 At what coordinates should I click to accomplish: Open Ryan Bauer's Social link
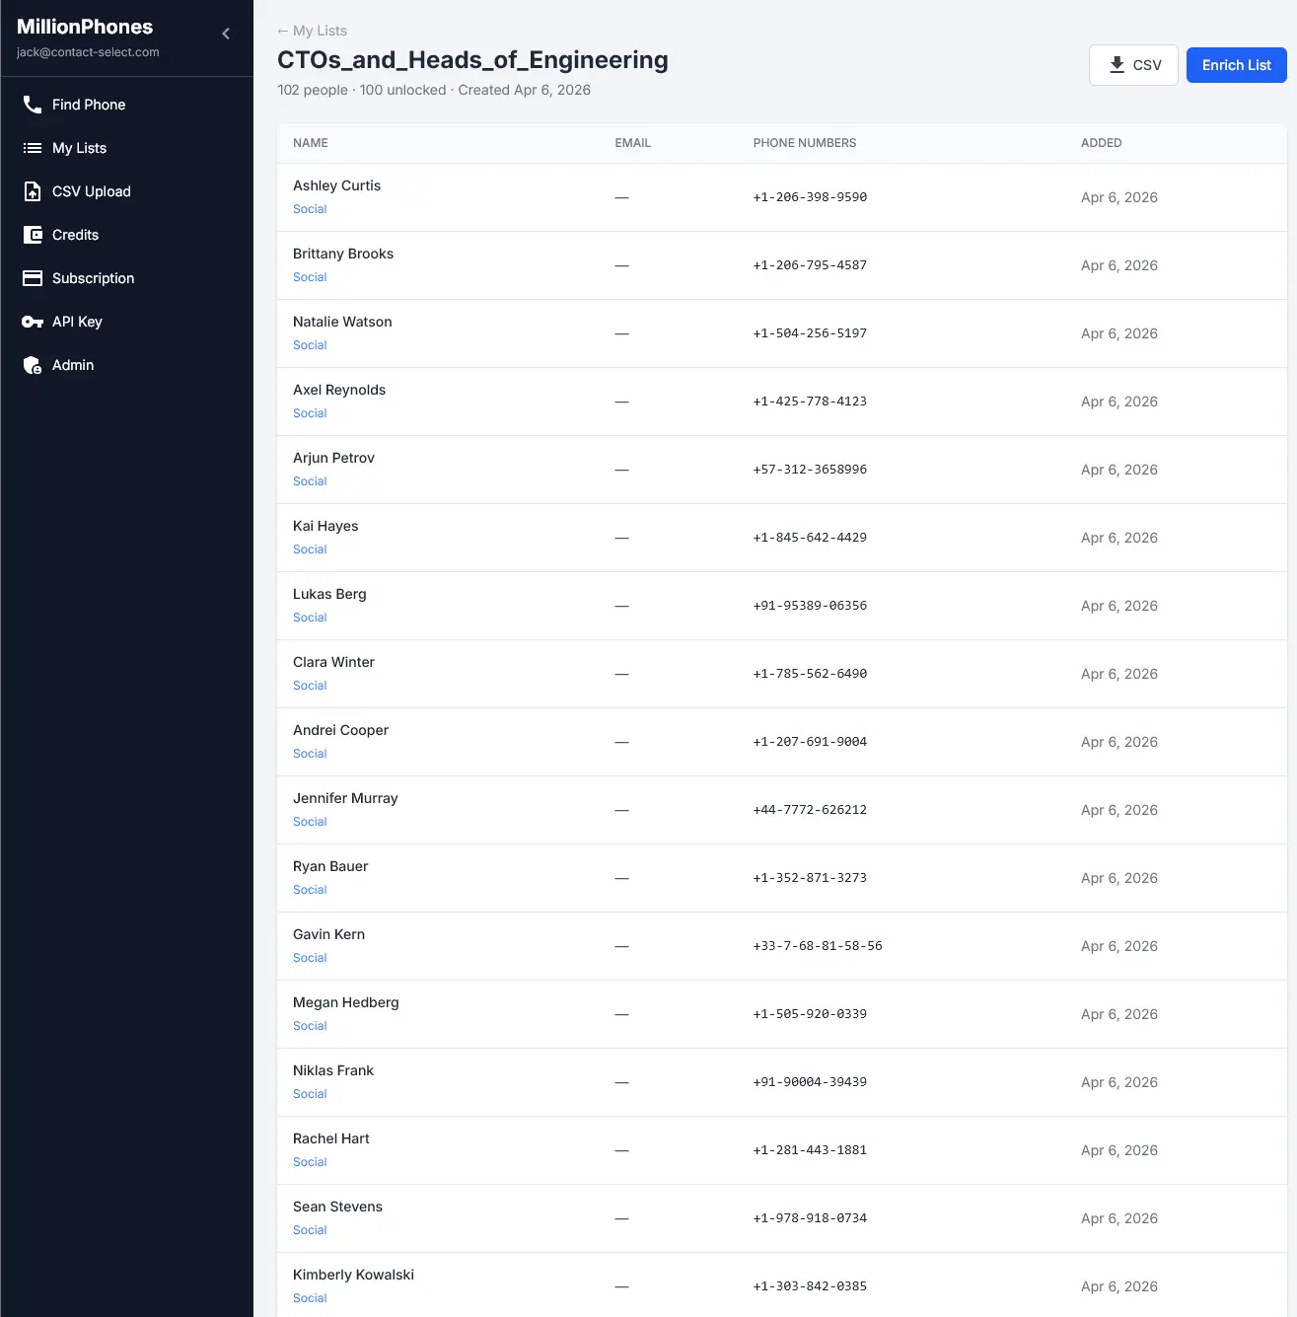310,890
